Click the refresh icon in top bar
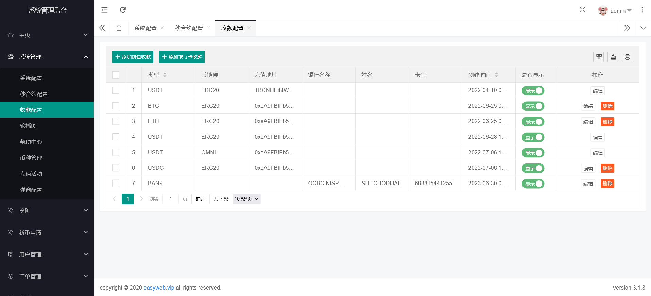The image size is (651, 296). click(123, 10)
